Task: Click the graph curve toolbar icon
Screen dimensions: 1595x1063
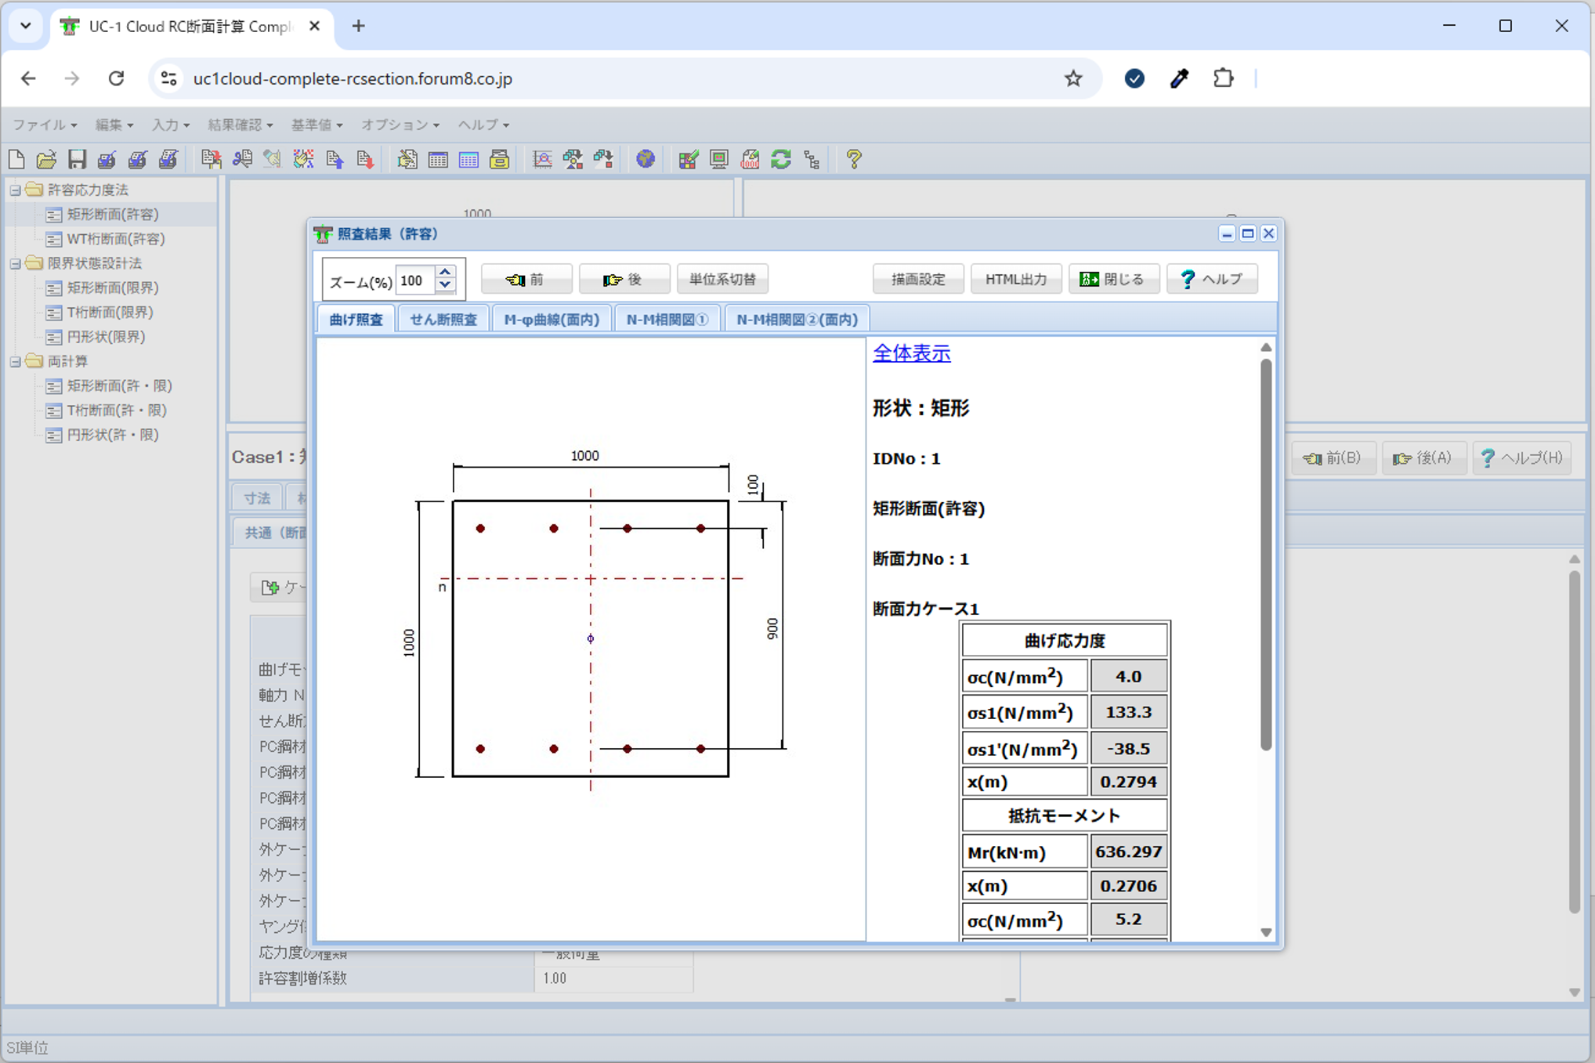Action: click(542, 160)
